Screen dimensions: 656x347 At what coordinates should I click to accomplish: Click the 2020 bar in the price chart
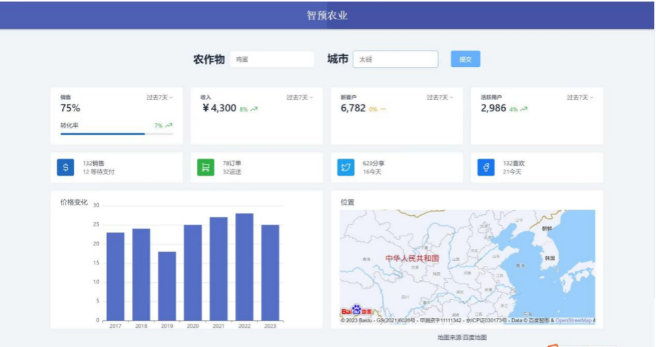coord(193,272)
